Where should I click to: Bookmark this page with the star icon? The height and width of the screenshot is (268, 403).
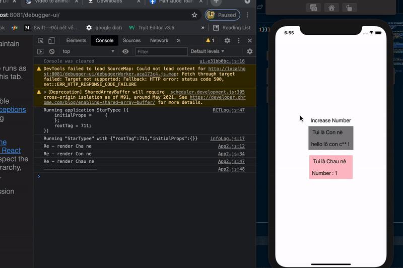click(x=194, y=15)
